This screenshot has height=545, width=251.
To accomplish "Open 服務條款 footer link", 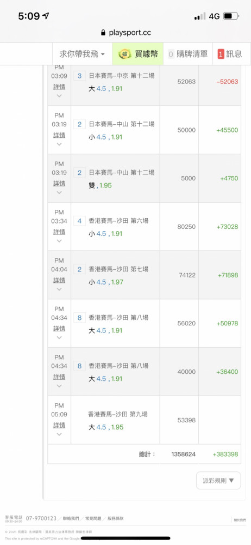I will click(115, 518).
